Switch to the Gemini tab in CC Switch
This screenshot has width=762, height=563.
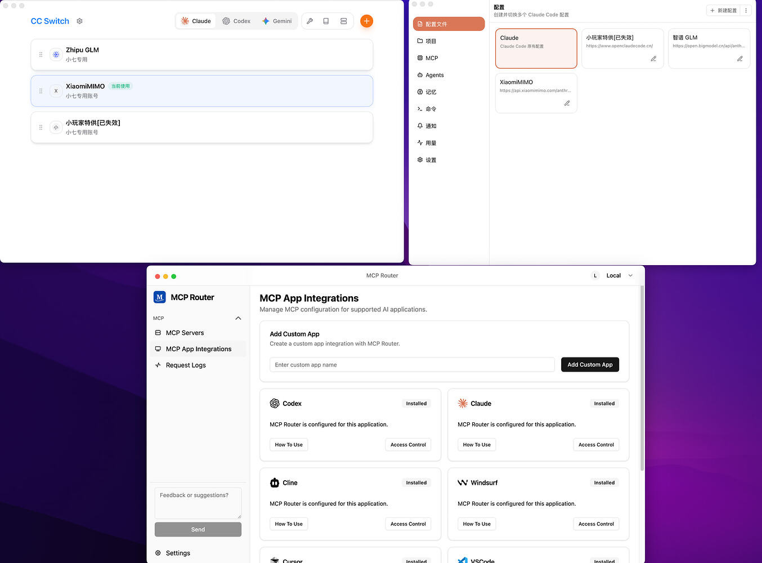[x=277, y=21]
